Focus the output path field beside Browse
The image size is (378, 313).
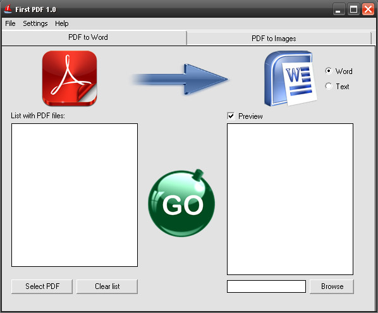coord(266,286)
